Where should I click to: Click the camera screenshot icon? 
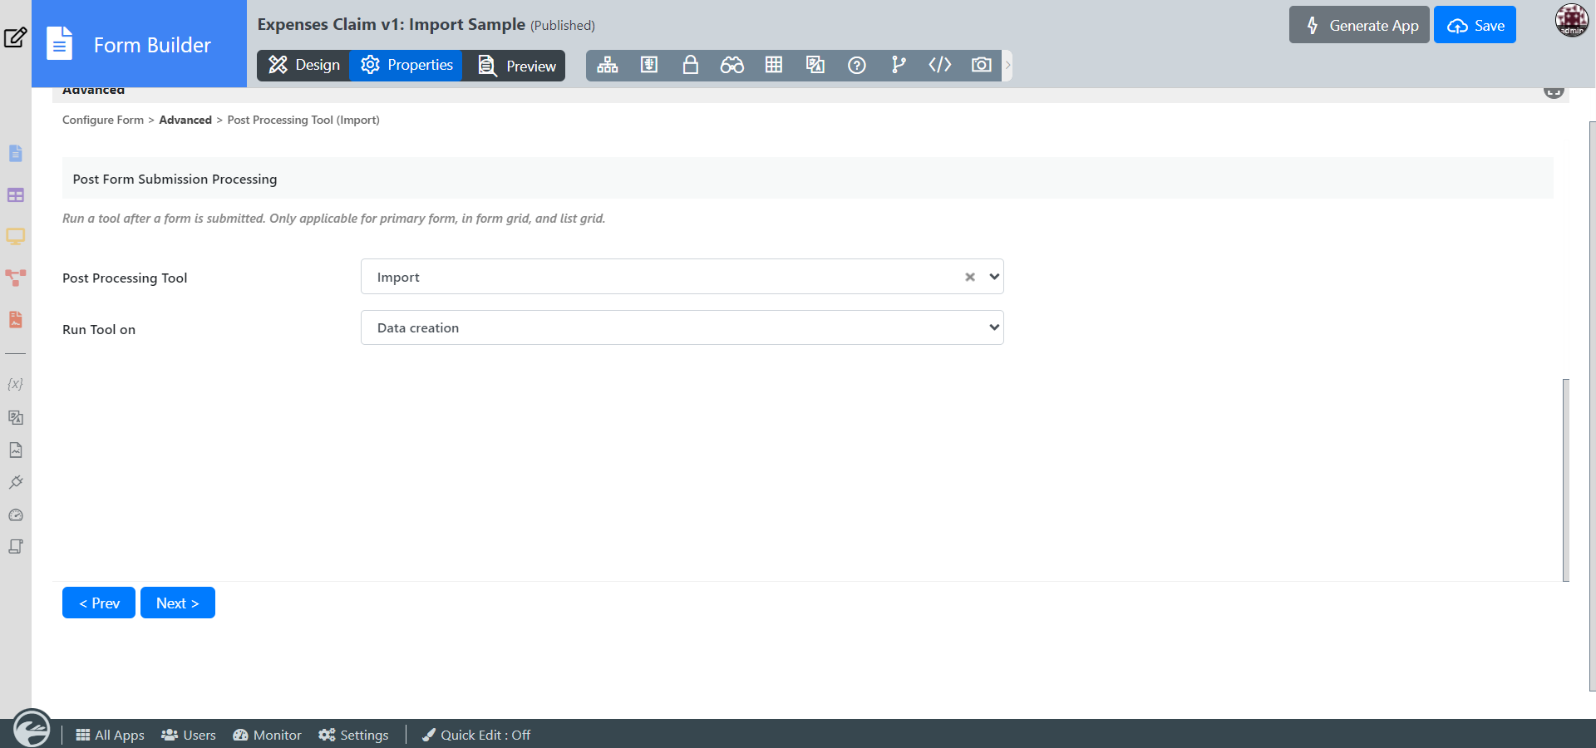tap(981, 65)
